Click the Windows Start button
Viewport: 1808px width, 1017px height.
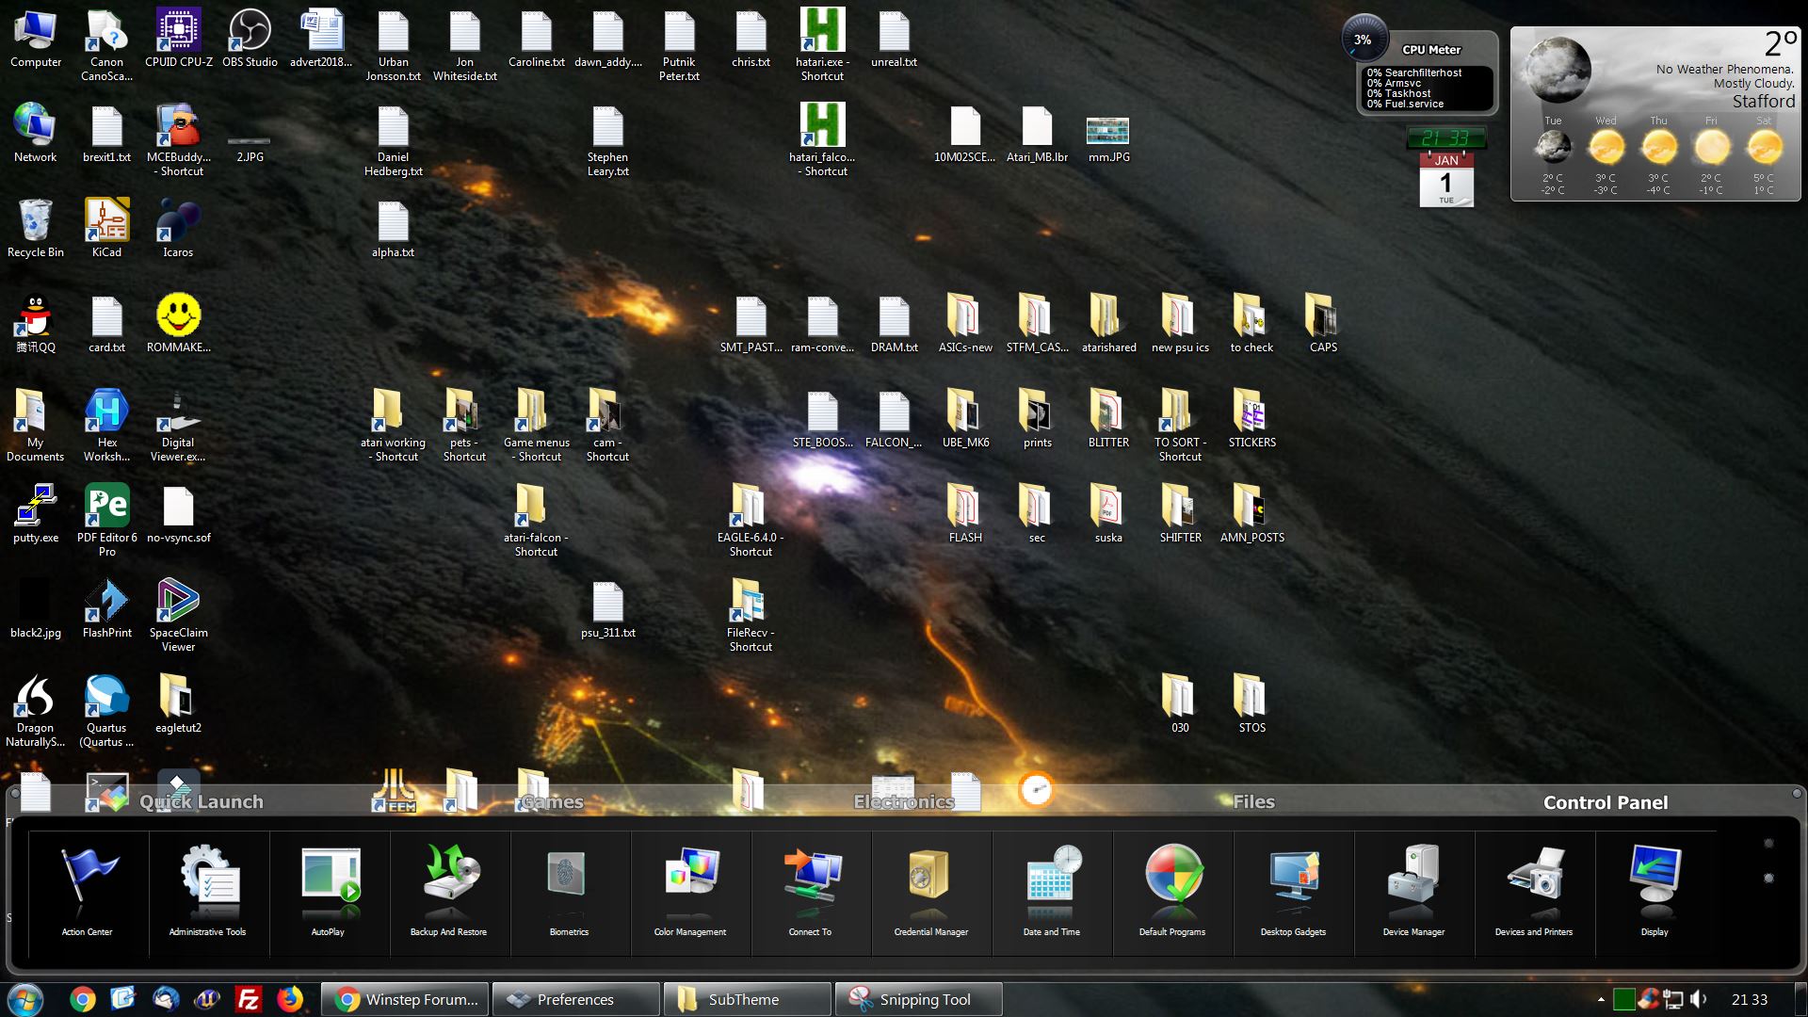(x=24, y=999)
